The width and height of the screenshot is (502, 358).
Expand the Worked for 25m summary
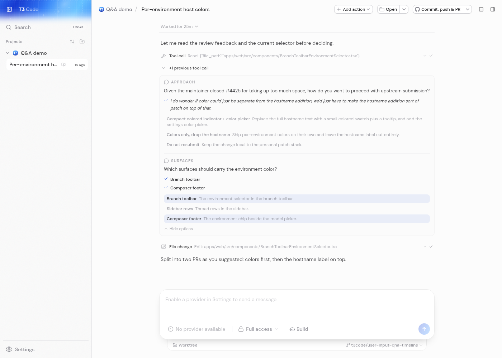[x=179, y=26]
